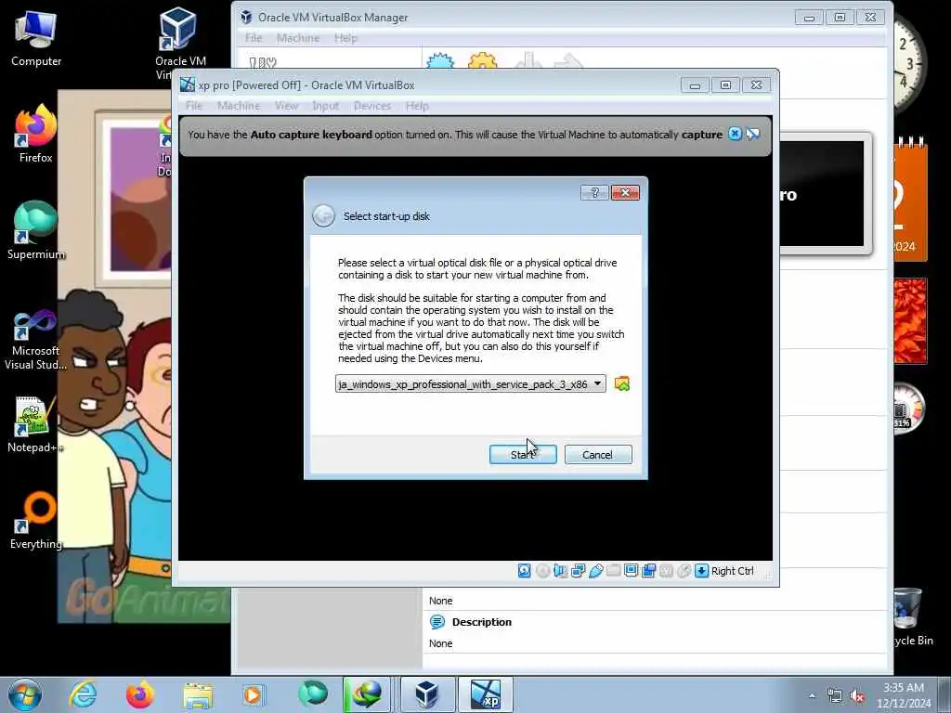Click the Start button in start-up disk dialog
Viewport: 951px width, 713px height.
(x=522, y=455)
